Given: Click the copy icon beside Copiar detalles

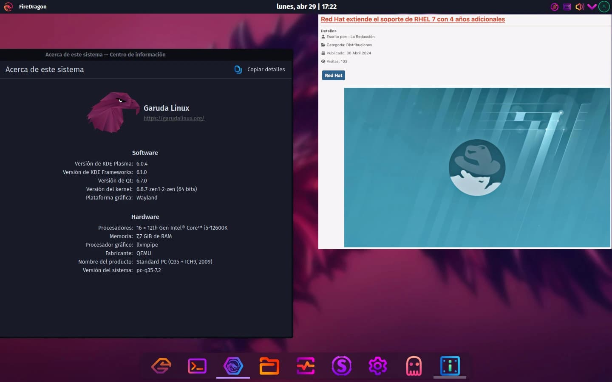Looking at the screenshot, I should click(x=238, y=69).
